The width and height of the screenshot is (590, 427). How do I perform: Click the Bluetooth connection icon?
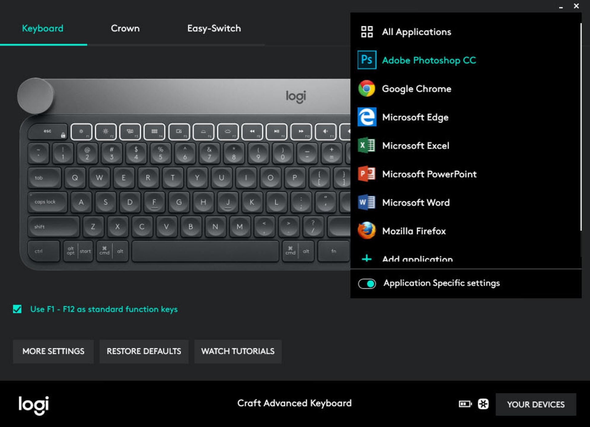483,404
